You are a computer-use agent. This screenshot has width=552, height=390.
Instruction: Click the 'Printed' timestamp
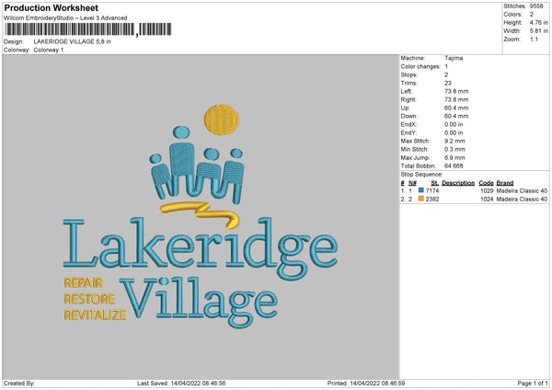click(x=366, y=383)
